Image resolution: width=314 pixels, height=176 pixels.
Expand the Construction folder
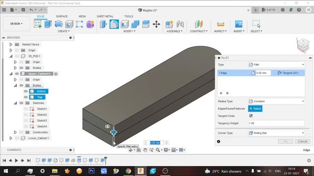pyautogui.click(x=15, y=132)
